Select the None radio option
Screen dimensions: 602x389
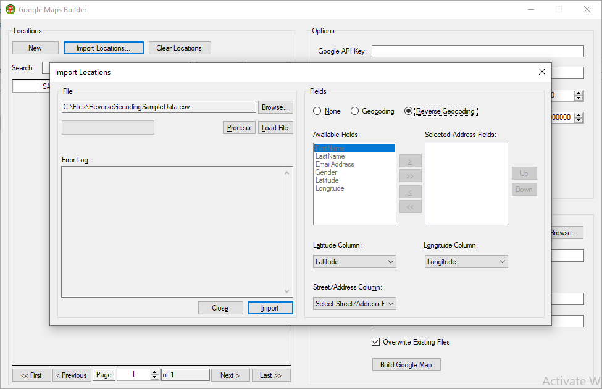[x=317, y=111]
